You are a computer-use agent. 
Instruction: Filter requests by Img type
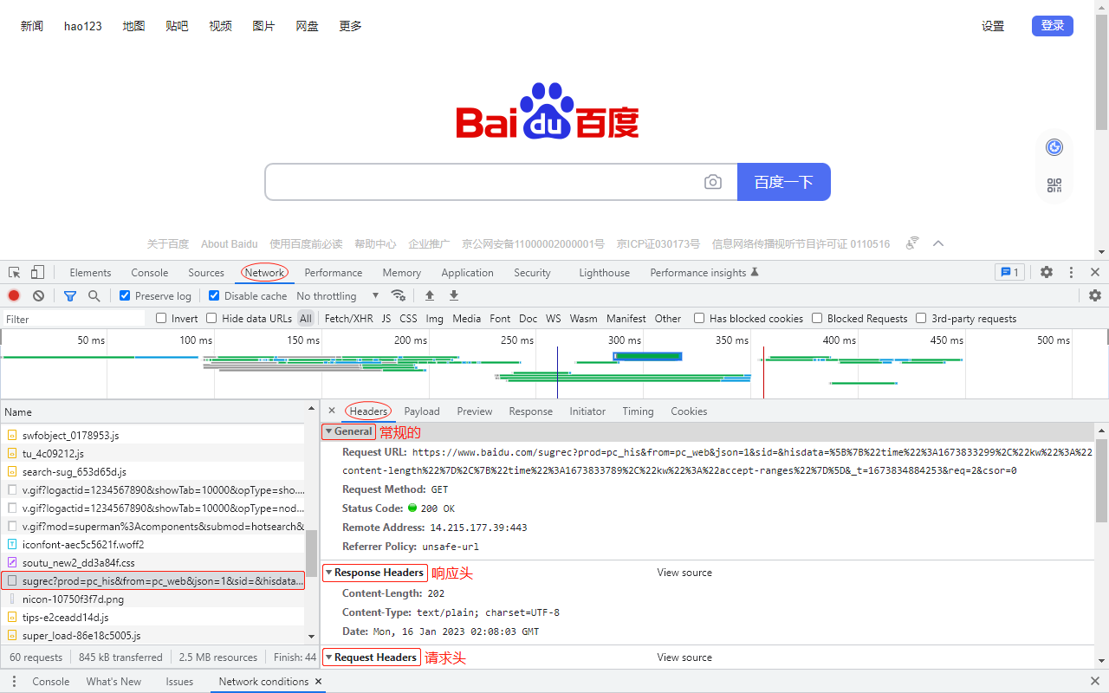point(435,318)
